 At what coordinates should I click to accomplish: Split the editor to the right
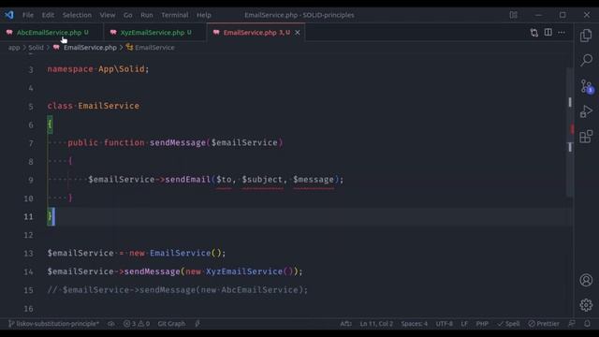[548, 33]
